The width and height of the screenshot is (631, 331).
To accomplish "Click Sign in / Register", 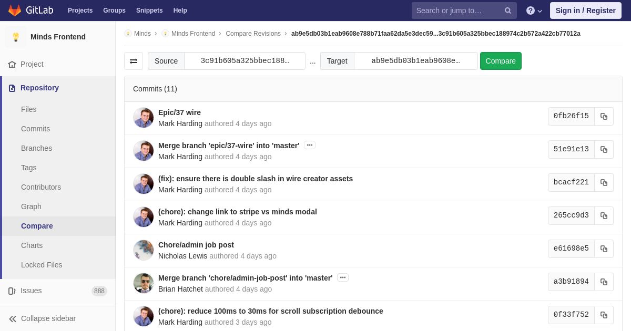I will tap(585, 11).
